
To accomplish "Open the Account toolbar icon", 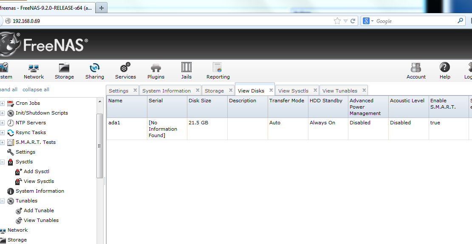I will point(416,67).
